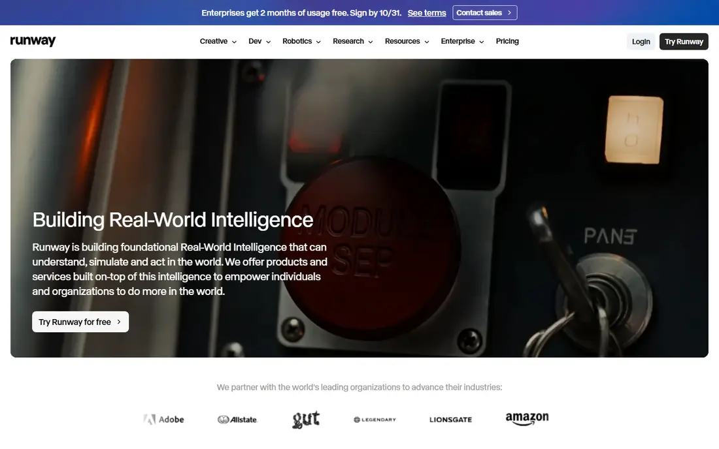Expand the Enterprise dropdown chevron
The height and width of the screenshot is (449, 719).
point(482,42)
